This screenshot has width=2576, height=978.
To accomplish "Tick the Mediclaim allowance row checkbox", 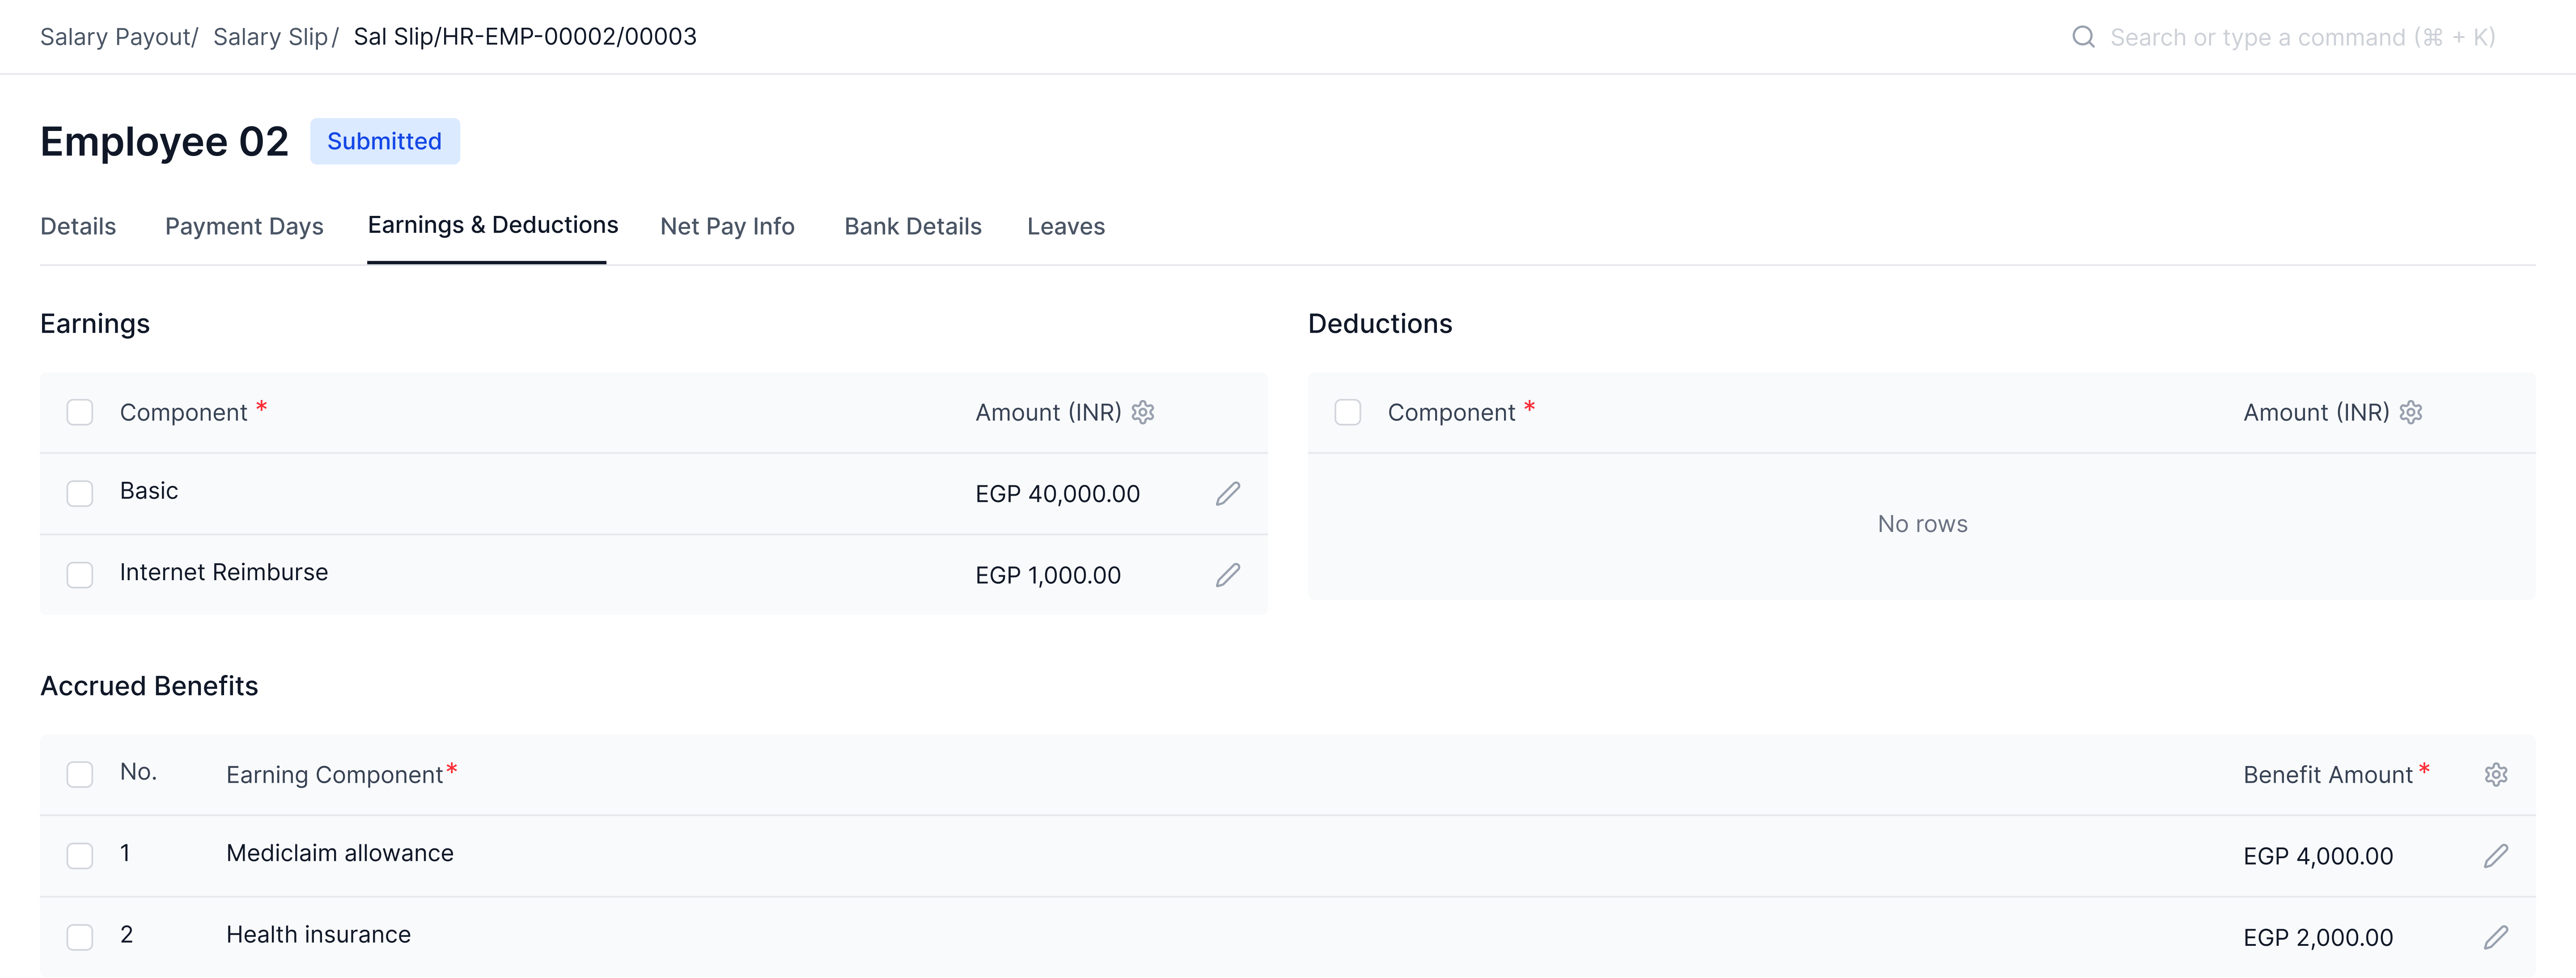I will click(80, 856).
